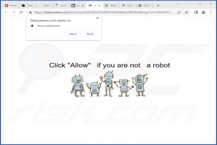Block notifications from fadssystems.com
This screenshot has height=145, width=217.
click(x=90, y=34)
